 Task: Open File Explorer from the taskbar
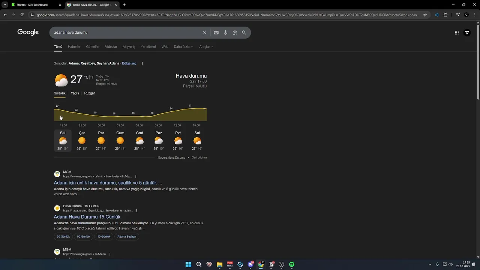(x=219, y=264)
